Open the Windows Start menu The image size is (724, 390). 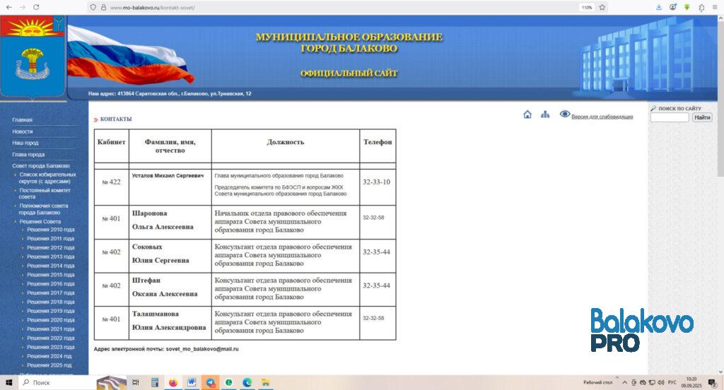coord(8,382)
